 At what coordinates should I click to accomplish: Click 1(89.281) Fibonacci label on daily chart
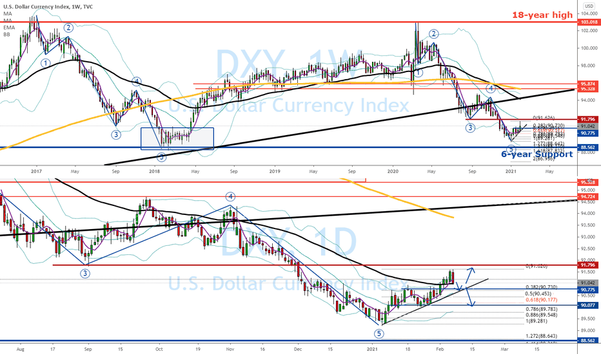tap(537, 321)
